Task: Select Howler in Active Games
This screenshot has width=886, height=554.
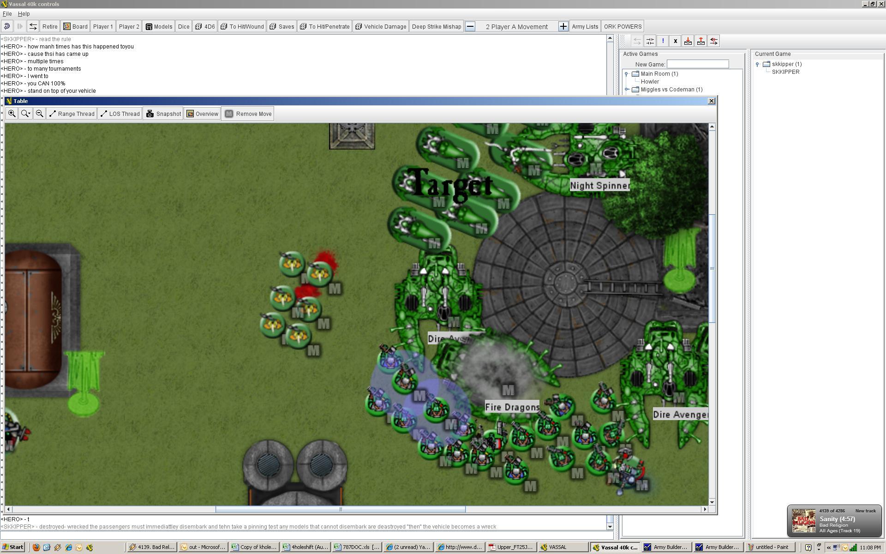Action: (650, 82)
